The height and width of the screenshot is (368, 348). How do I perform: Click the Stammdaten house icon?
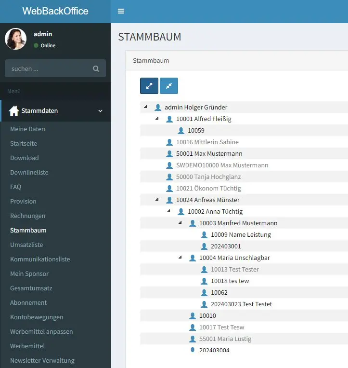pos(14,110)
